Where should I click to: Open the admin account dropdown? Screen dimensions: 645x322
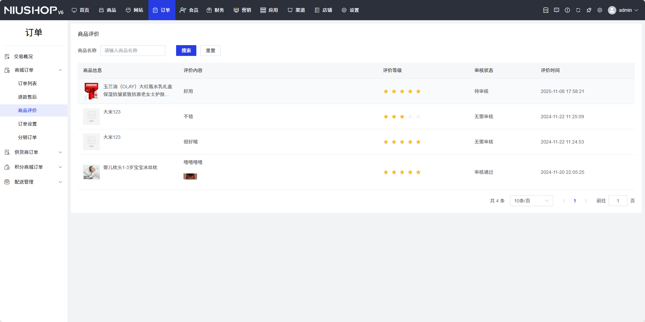(x=628, y=10)
